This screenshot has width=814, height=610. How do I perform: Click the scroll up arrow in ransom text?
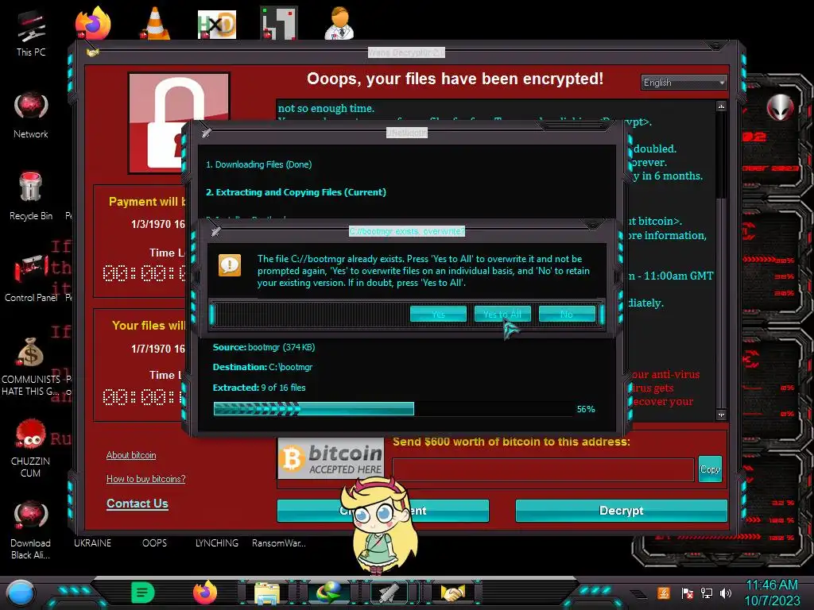point(721,106)
